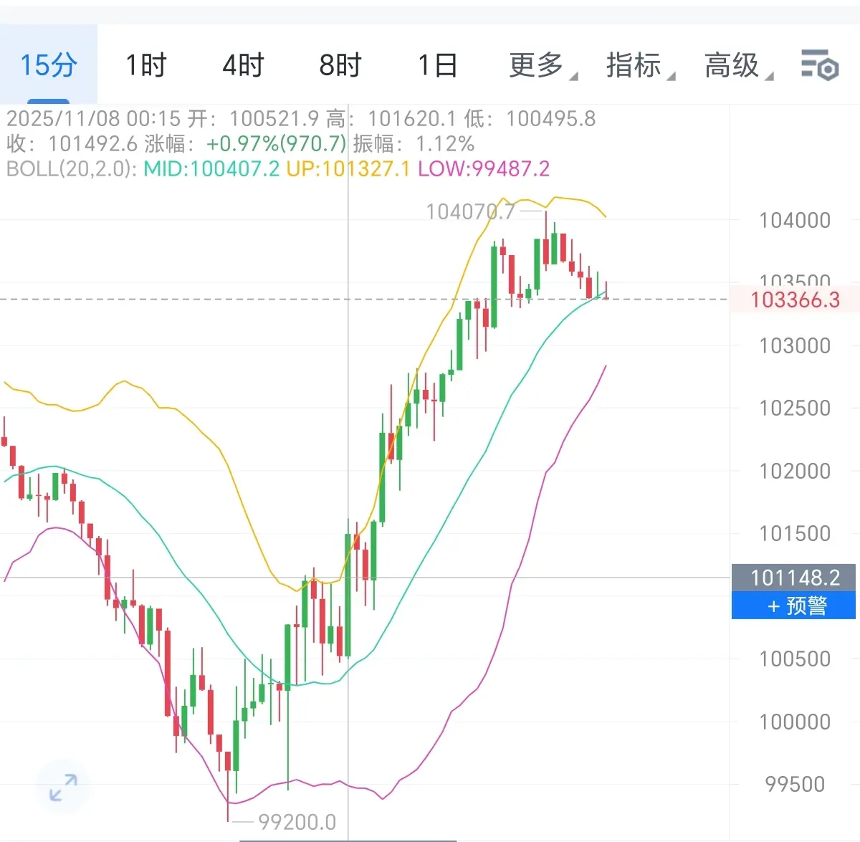Image resolution: width=860 pixels, height=842 pixels.
Task: Click the 102500 price axis label
Action: coord(795,408)
